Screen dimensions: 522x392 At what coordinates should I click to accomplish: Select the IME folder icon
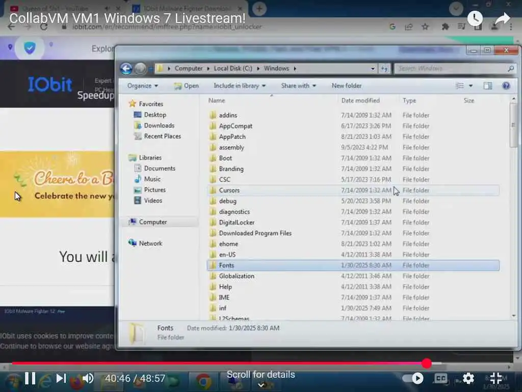[213, 298]
